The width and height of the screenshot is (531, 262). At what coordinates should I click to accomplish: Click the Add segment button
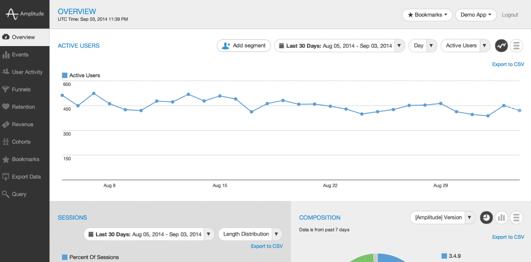[x=244, y=46]
